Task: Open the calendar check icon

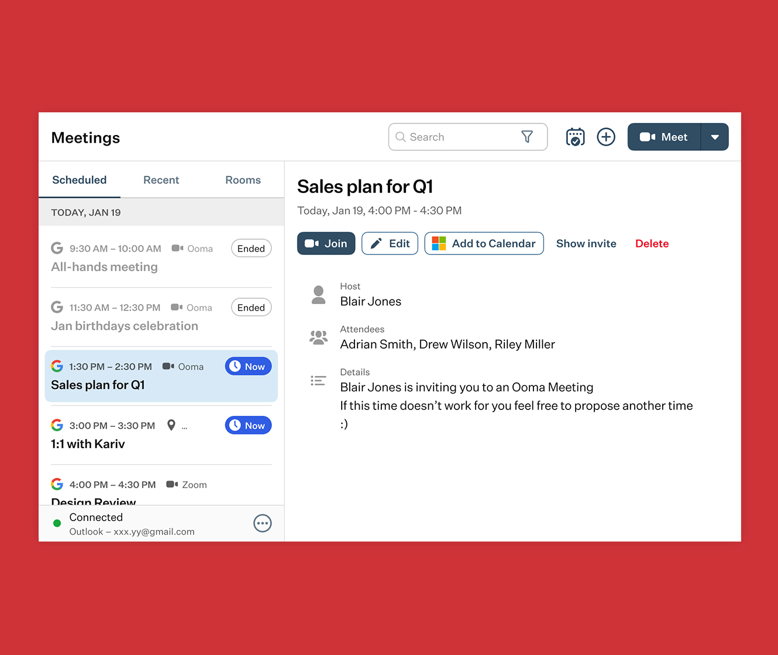Action: click(575, 137)
